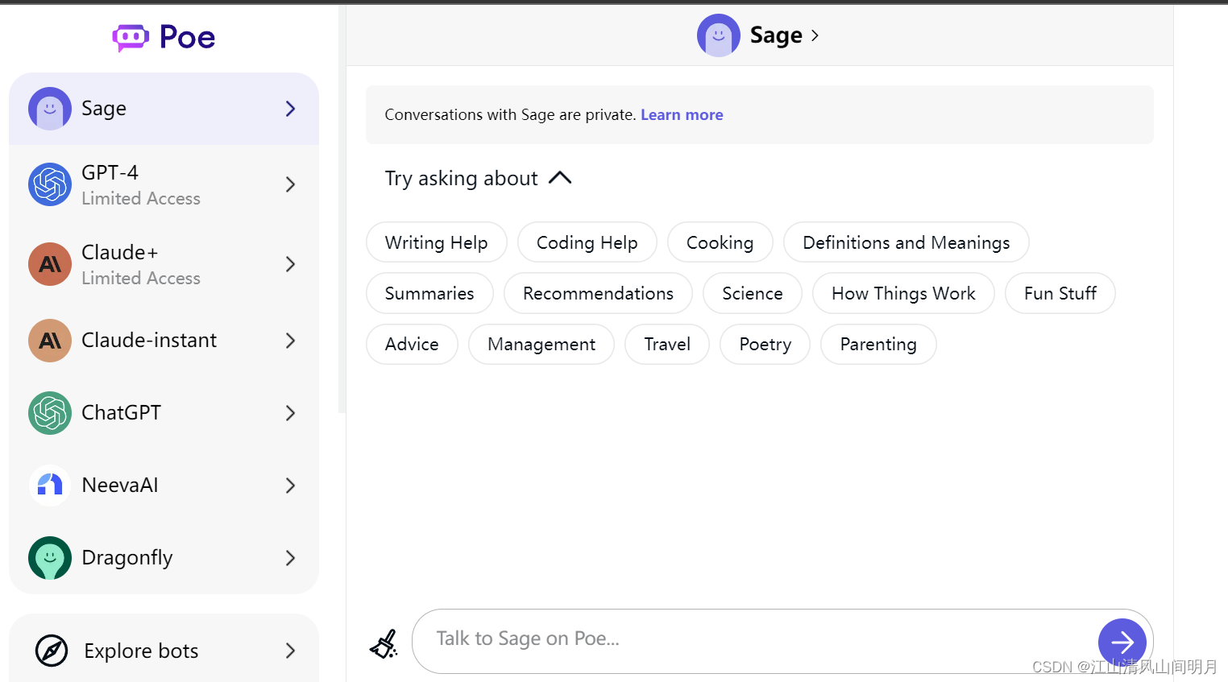This screenshot has height=682, width=1228.
Task: Click the NeevaAI avatar icon
Action: tap(50, 486)
